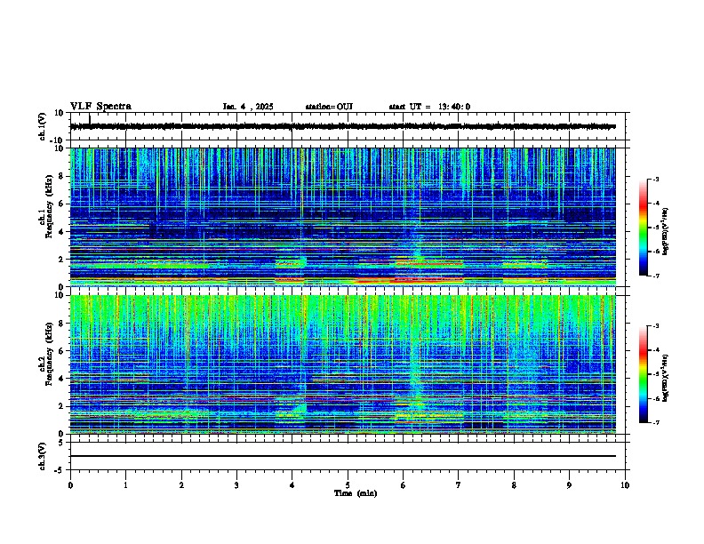Click the flat ch.3 voltage trace line
704x544 pixels.
click(342, 456)
